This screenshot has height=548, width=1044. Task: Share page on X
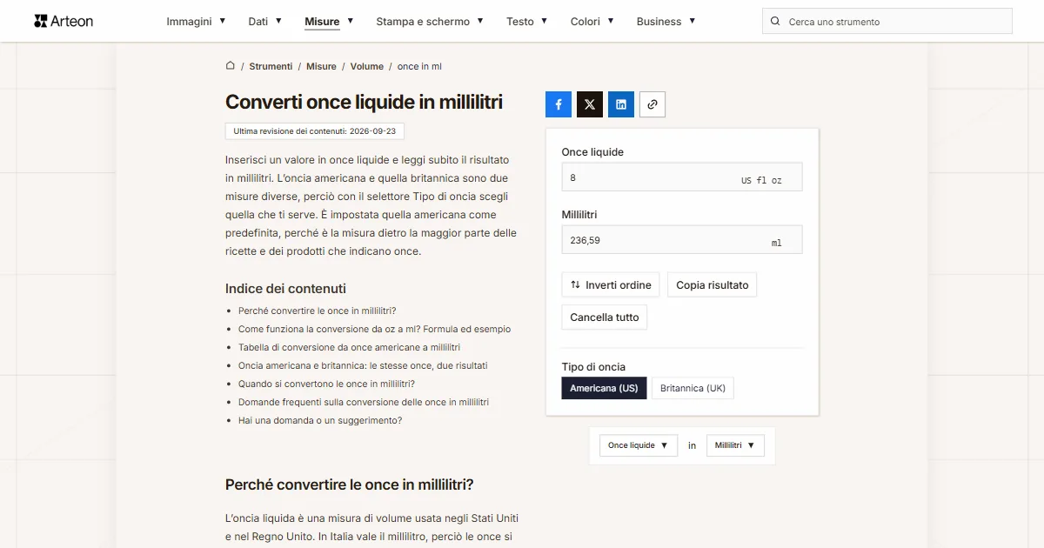590,104
